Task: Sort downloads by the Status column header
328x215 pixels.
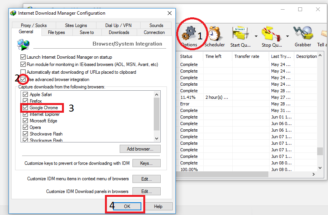Action: point(191,56)
